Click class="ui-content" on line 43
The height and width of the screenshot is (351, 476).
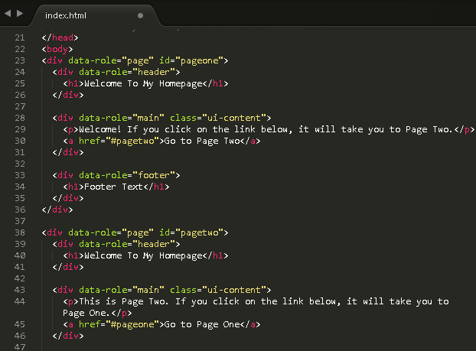pyautogui.click(x=218, y=290)
